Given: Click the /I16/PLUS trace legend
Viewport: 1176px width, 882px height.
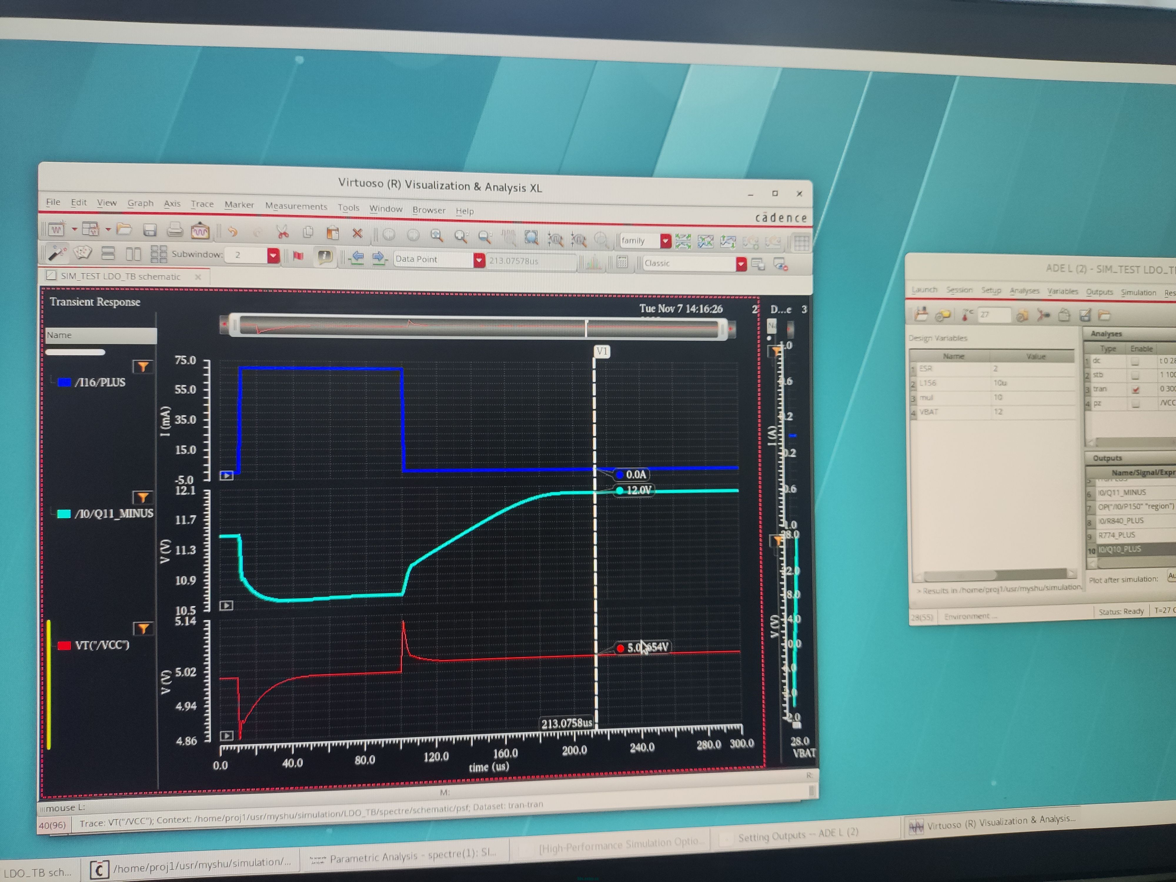Looking at the screenshot, I should (100, 383).
